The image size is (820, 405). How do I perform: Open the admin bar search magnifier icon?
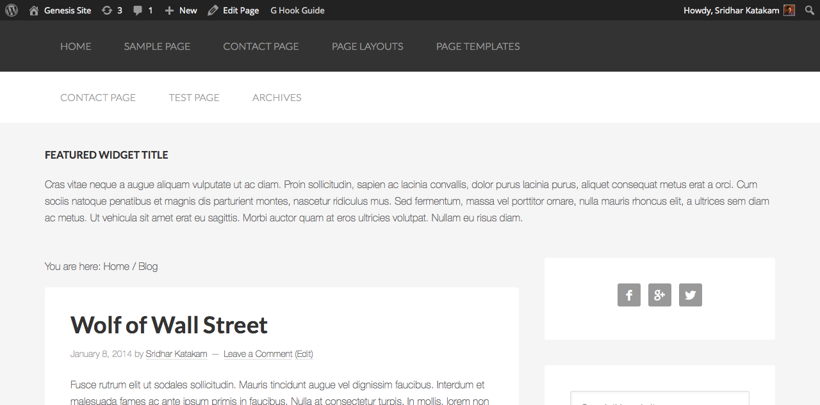coord(808,10)
